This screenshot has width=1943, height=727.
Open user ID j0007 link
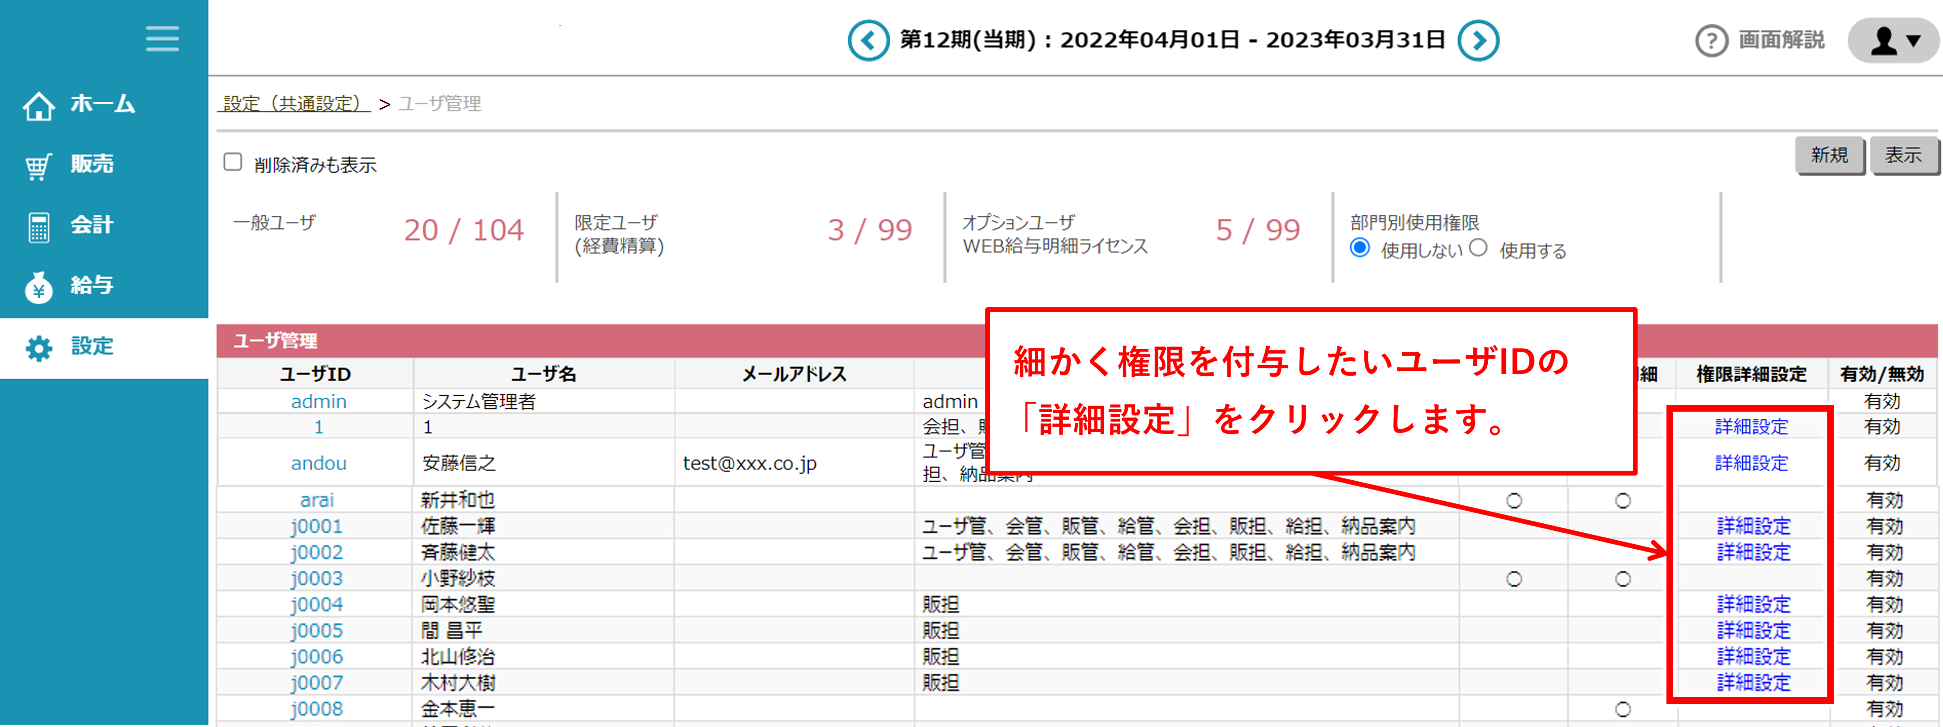(x=317, y=683)
